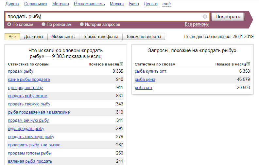Open query 'продам рыбу'

pos(21,71)
